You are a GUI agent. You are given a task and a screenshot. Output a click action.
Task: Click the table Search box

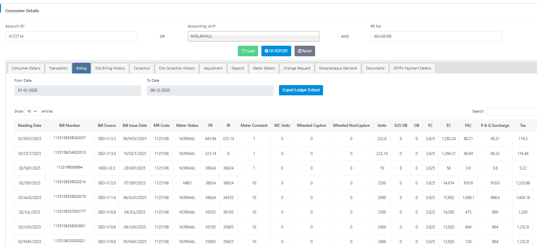pyautogui.click(x=511, y=112)
